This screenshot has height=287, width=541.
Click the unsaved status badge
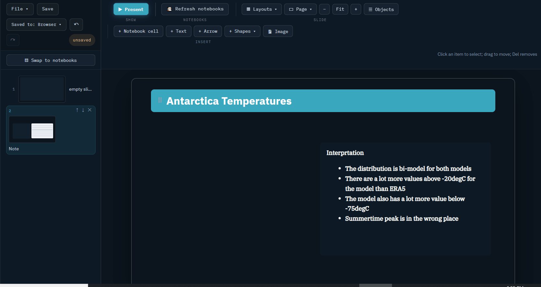(82, 40)
